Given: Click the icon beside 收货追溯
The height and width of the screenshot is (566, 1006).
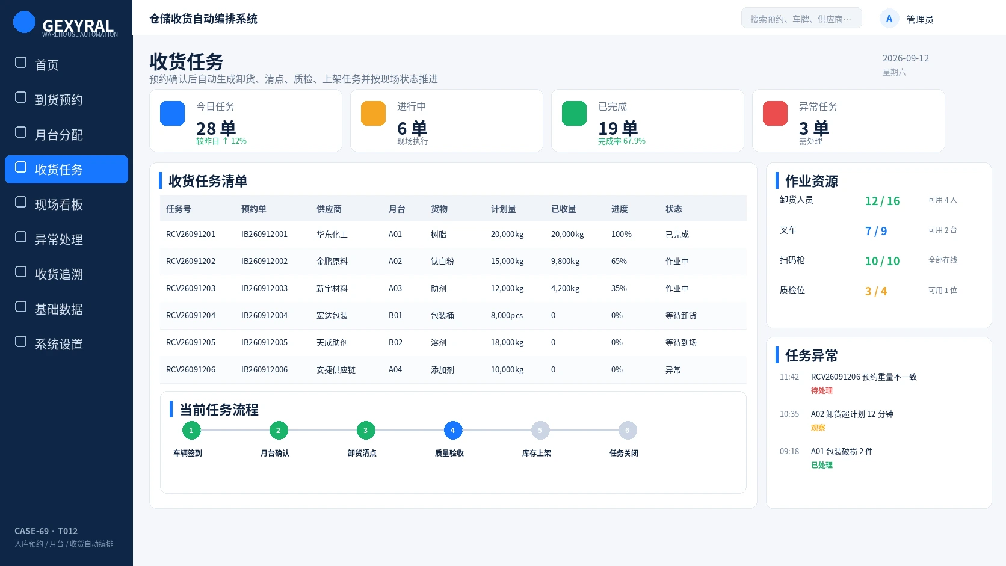Looking at the screenshot, I should (x=20, y=272).
